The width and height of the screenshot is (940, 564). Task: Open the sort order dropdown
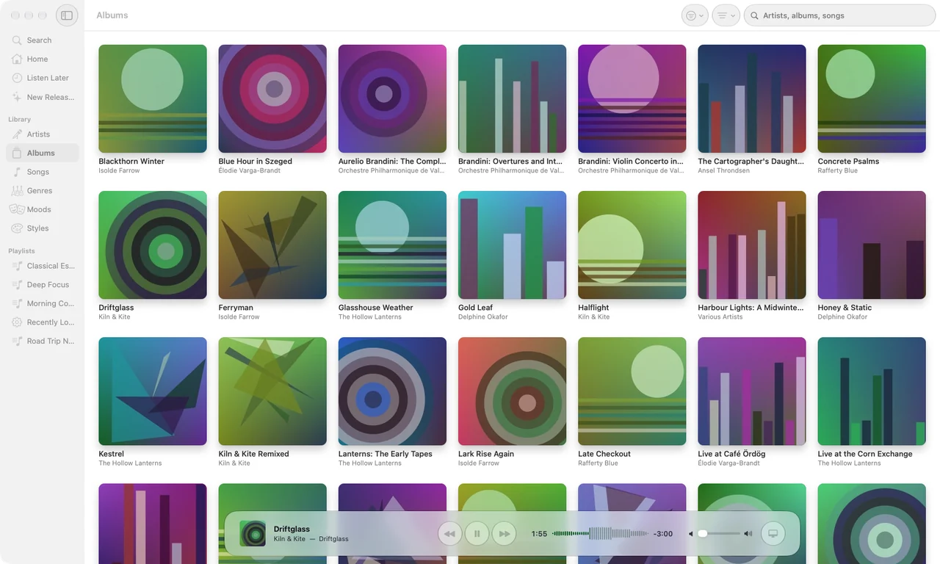pos(726,15)
